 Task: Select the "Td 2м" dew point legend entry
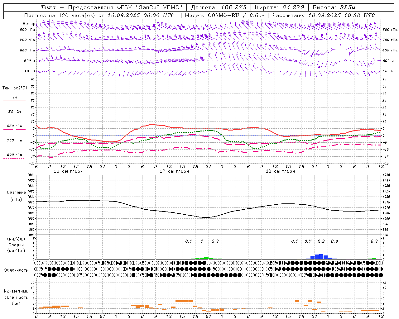tap(14, 112)
